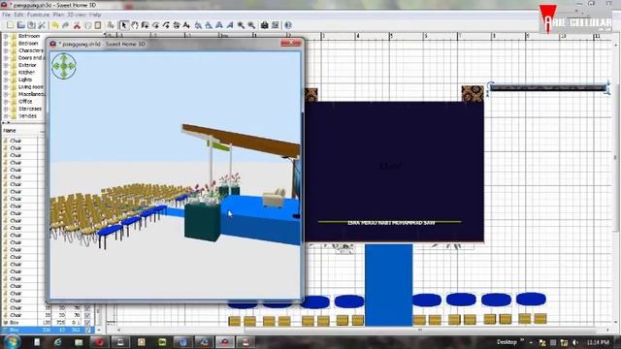The width and height of the screenshot is (621, 349).
Task: Click the red scissors Cut icon
Action: coord(77,25)
